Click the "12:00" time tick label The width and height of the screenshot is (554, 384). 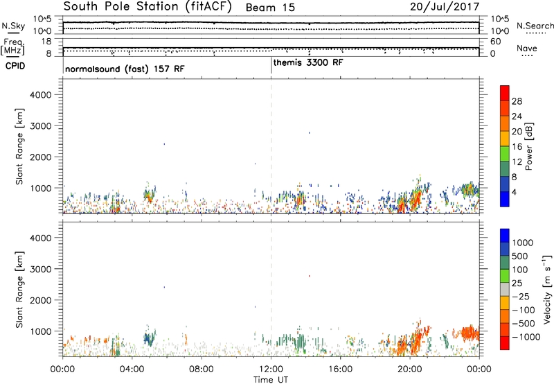[x=271, y=369]
